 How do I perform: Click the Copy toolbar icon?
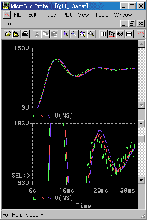pos(45,34)
